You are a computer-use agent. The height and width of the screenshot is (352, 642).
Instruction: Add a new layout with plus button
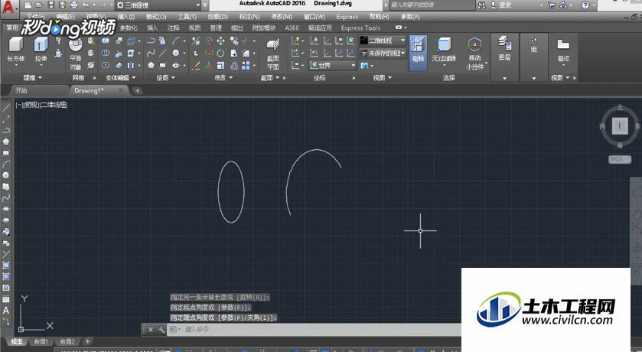point(87,341)
